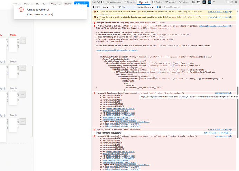The height and width of the screenshot is (171, 239).
Task: Expand the mobx cycle in reaction error
Action: pyautogui.click(x=97, y=130)
